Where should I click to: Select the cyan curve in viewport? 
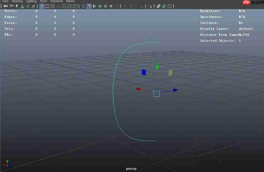pyautogui.click(x=114, y=90)
